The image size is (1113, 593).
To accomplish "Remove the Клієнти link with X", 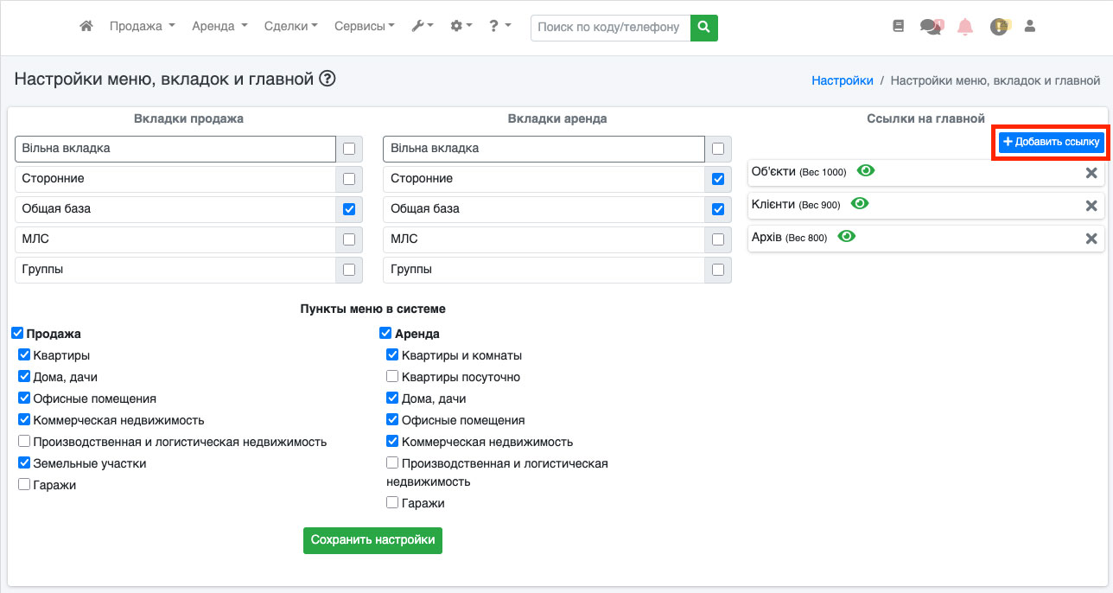I will coord(1091,206).
